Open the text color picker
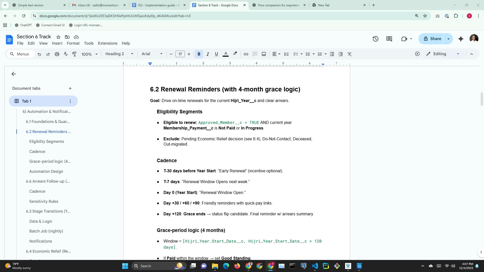This screenshot has height=272, width=484. 226,54
